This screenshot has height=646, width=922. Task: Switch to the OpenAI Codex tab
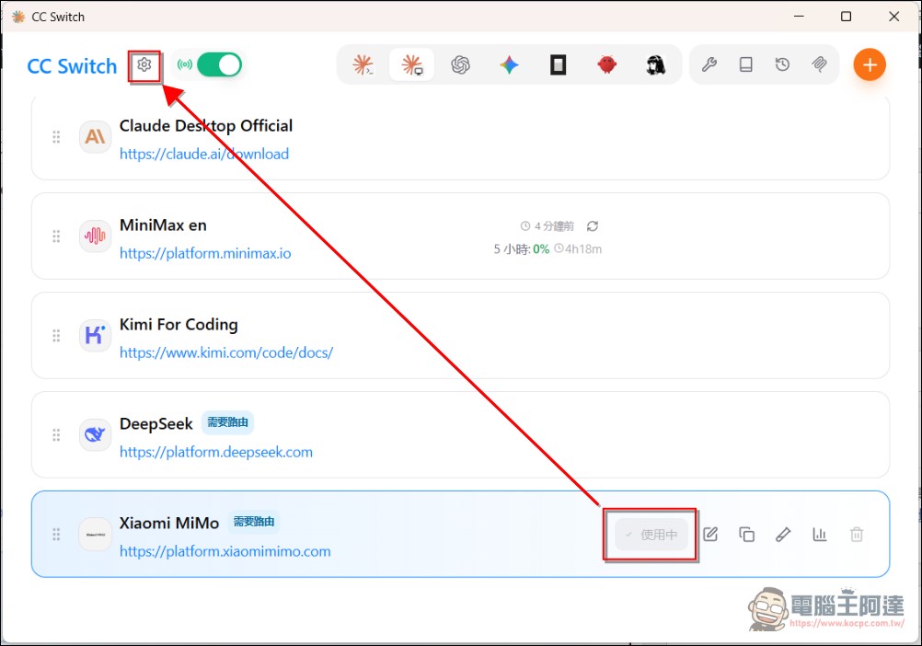[460, 64]
